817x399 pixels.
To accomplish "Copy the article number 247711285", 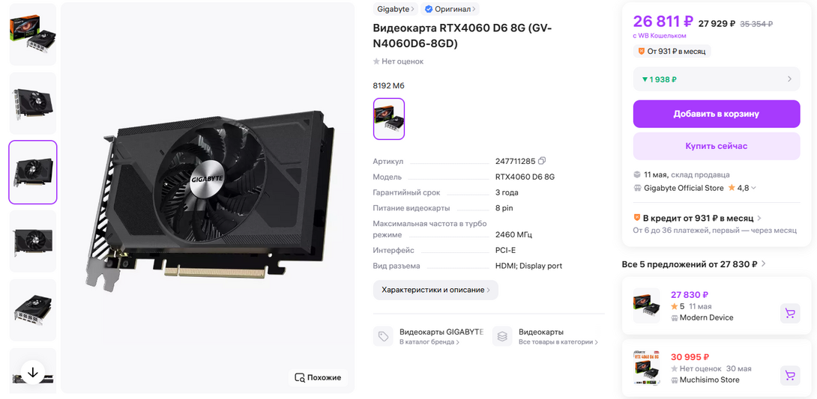I will [542, 161].
